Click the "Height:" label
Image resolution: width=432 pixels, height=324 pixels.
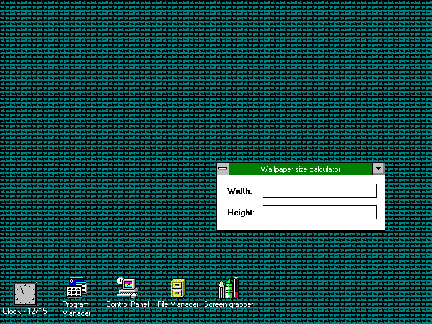(241, 213)
